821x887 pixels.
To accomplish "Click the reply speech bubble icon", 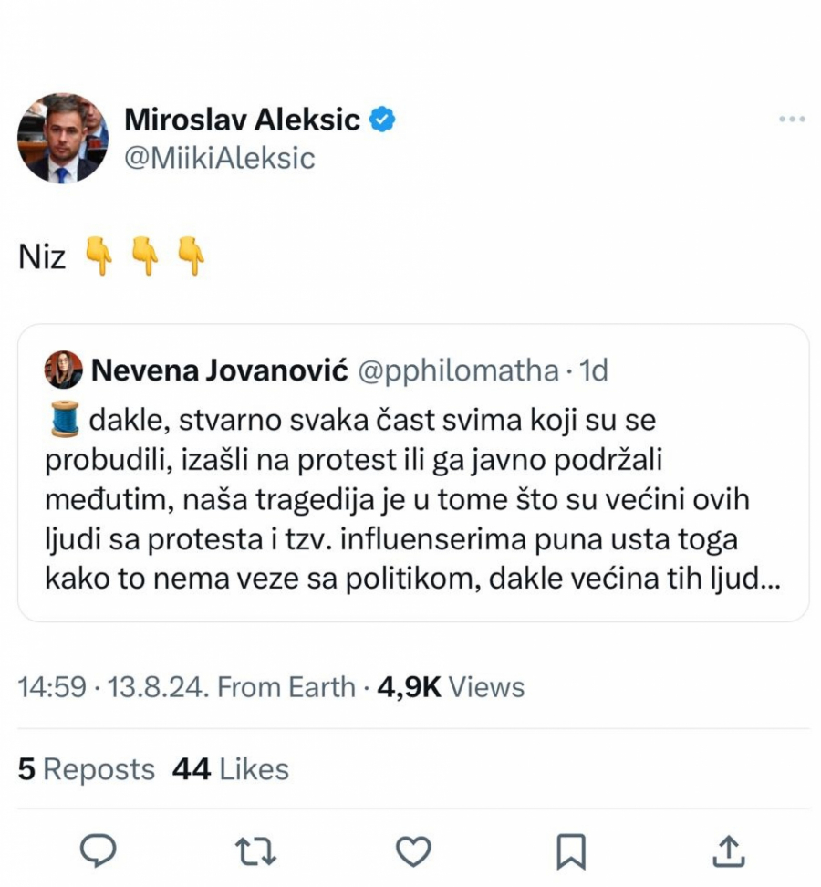I will 98,850.
